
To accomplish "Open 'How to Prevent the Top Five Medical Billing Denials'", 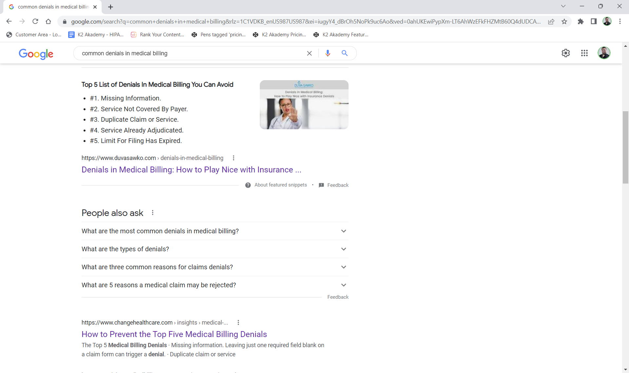I will point(174,334).
